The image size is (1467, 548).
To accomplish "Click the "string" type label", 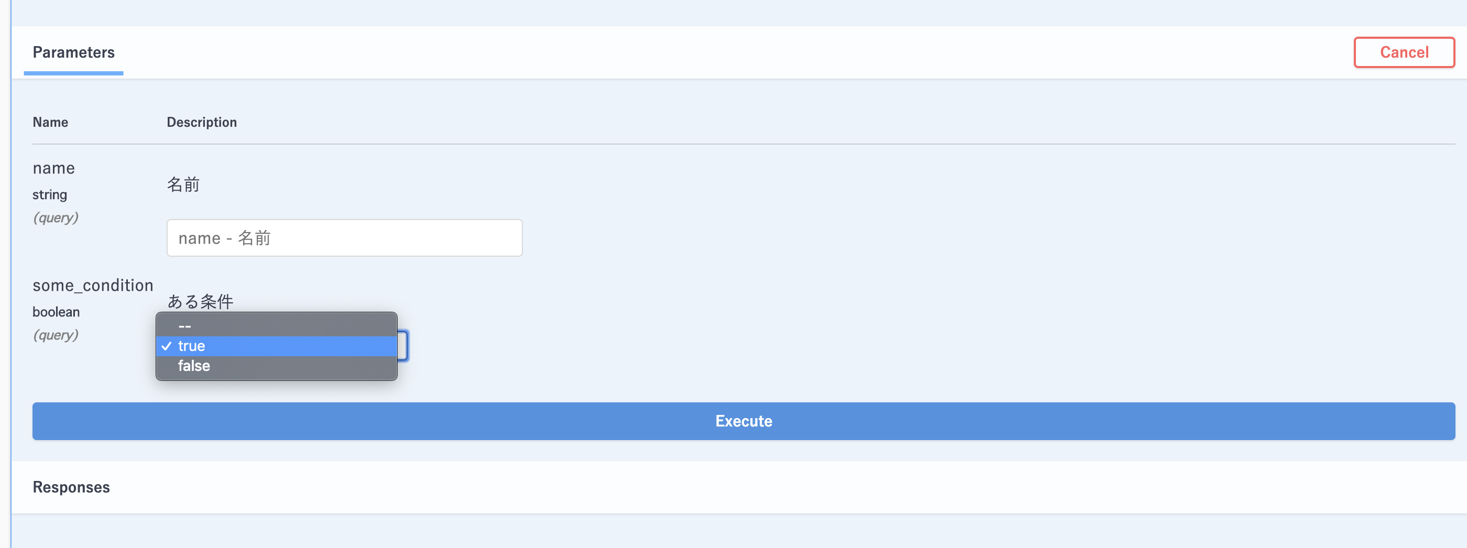I will 50,195.
